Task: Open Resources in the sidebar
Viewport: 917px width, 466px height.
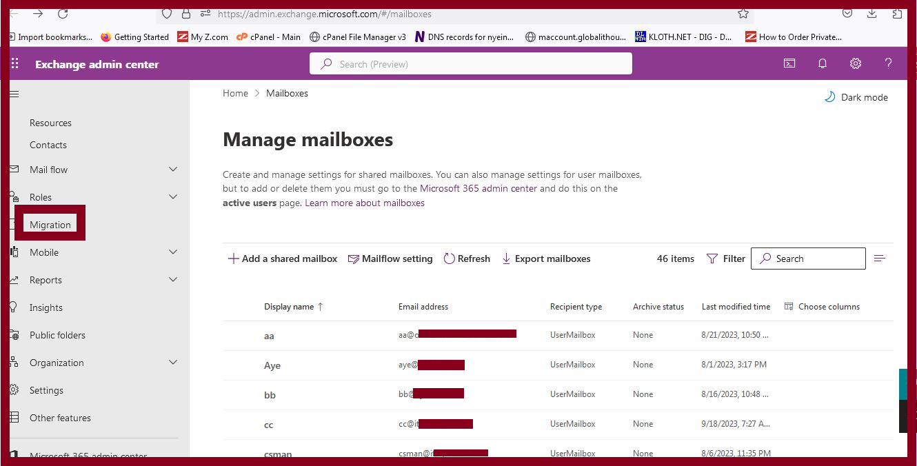Action: point(50,123)
